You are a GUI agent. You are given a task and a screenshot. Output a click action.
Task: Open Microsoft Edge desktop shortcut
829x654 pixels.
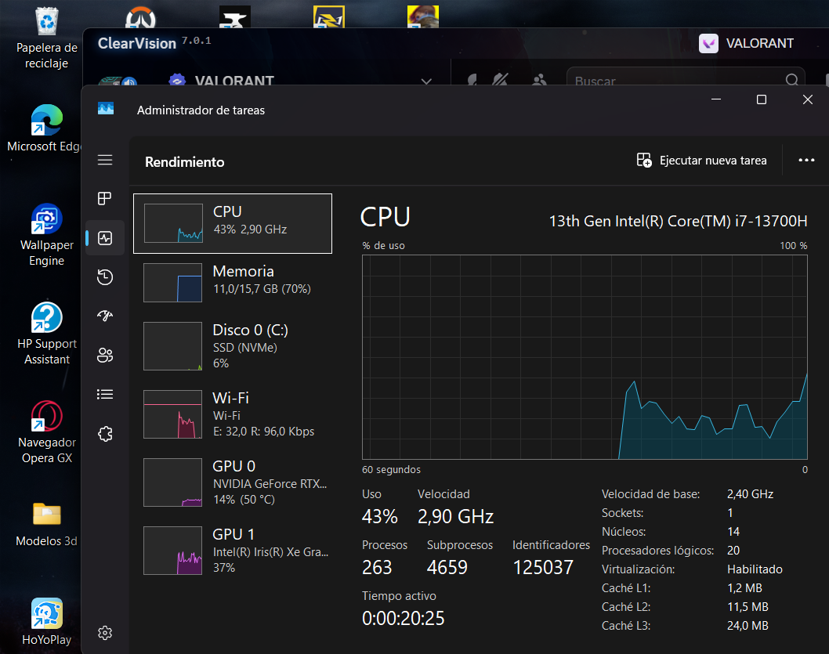tap(46, 128)
